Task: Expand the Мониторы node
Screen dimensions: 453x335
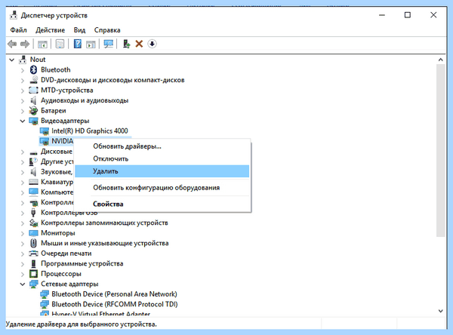Action: point(23,233)
